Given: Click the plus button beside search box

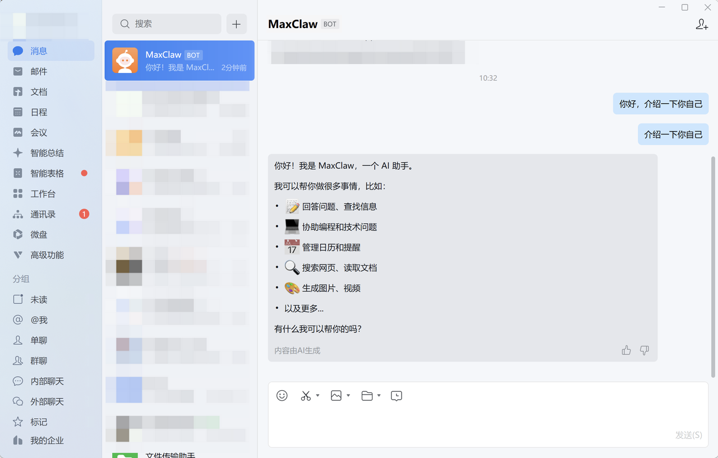Looking at the screenshot, I should (x=236, y=24).
